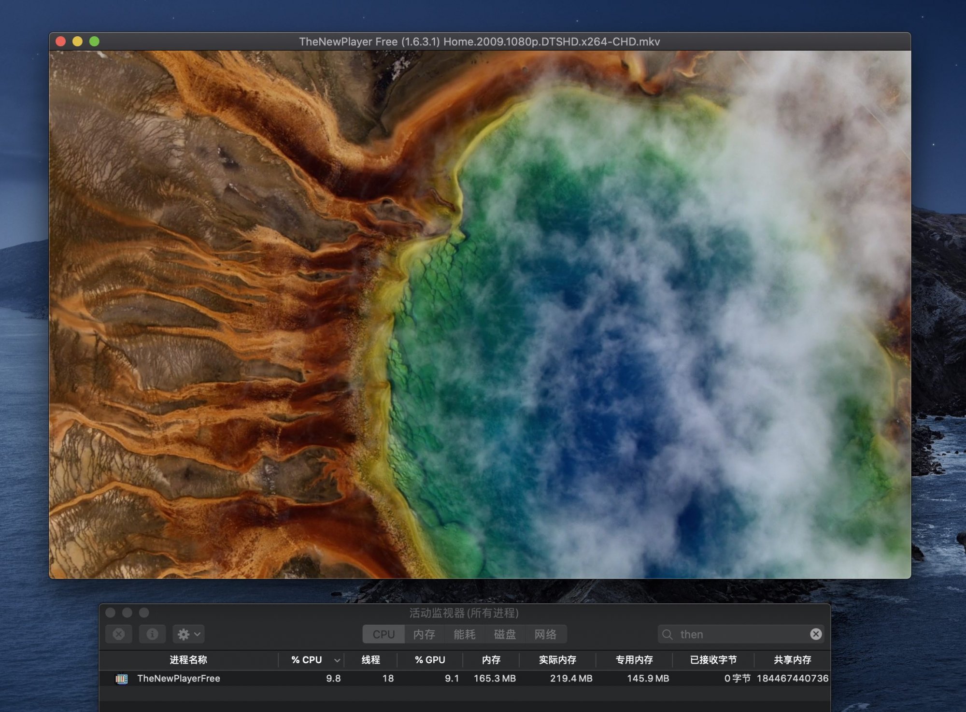Sort by the 内存 column header
The width and height of the screenshot is (966, 712).
pyautogui.click(x=491, y=660)
